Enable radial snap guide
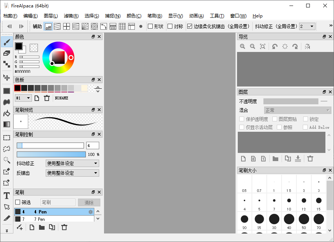This screenshot has height=242, width=334. coord(85,26)
